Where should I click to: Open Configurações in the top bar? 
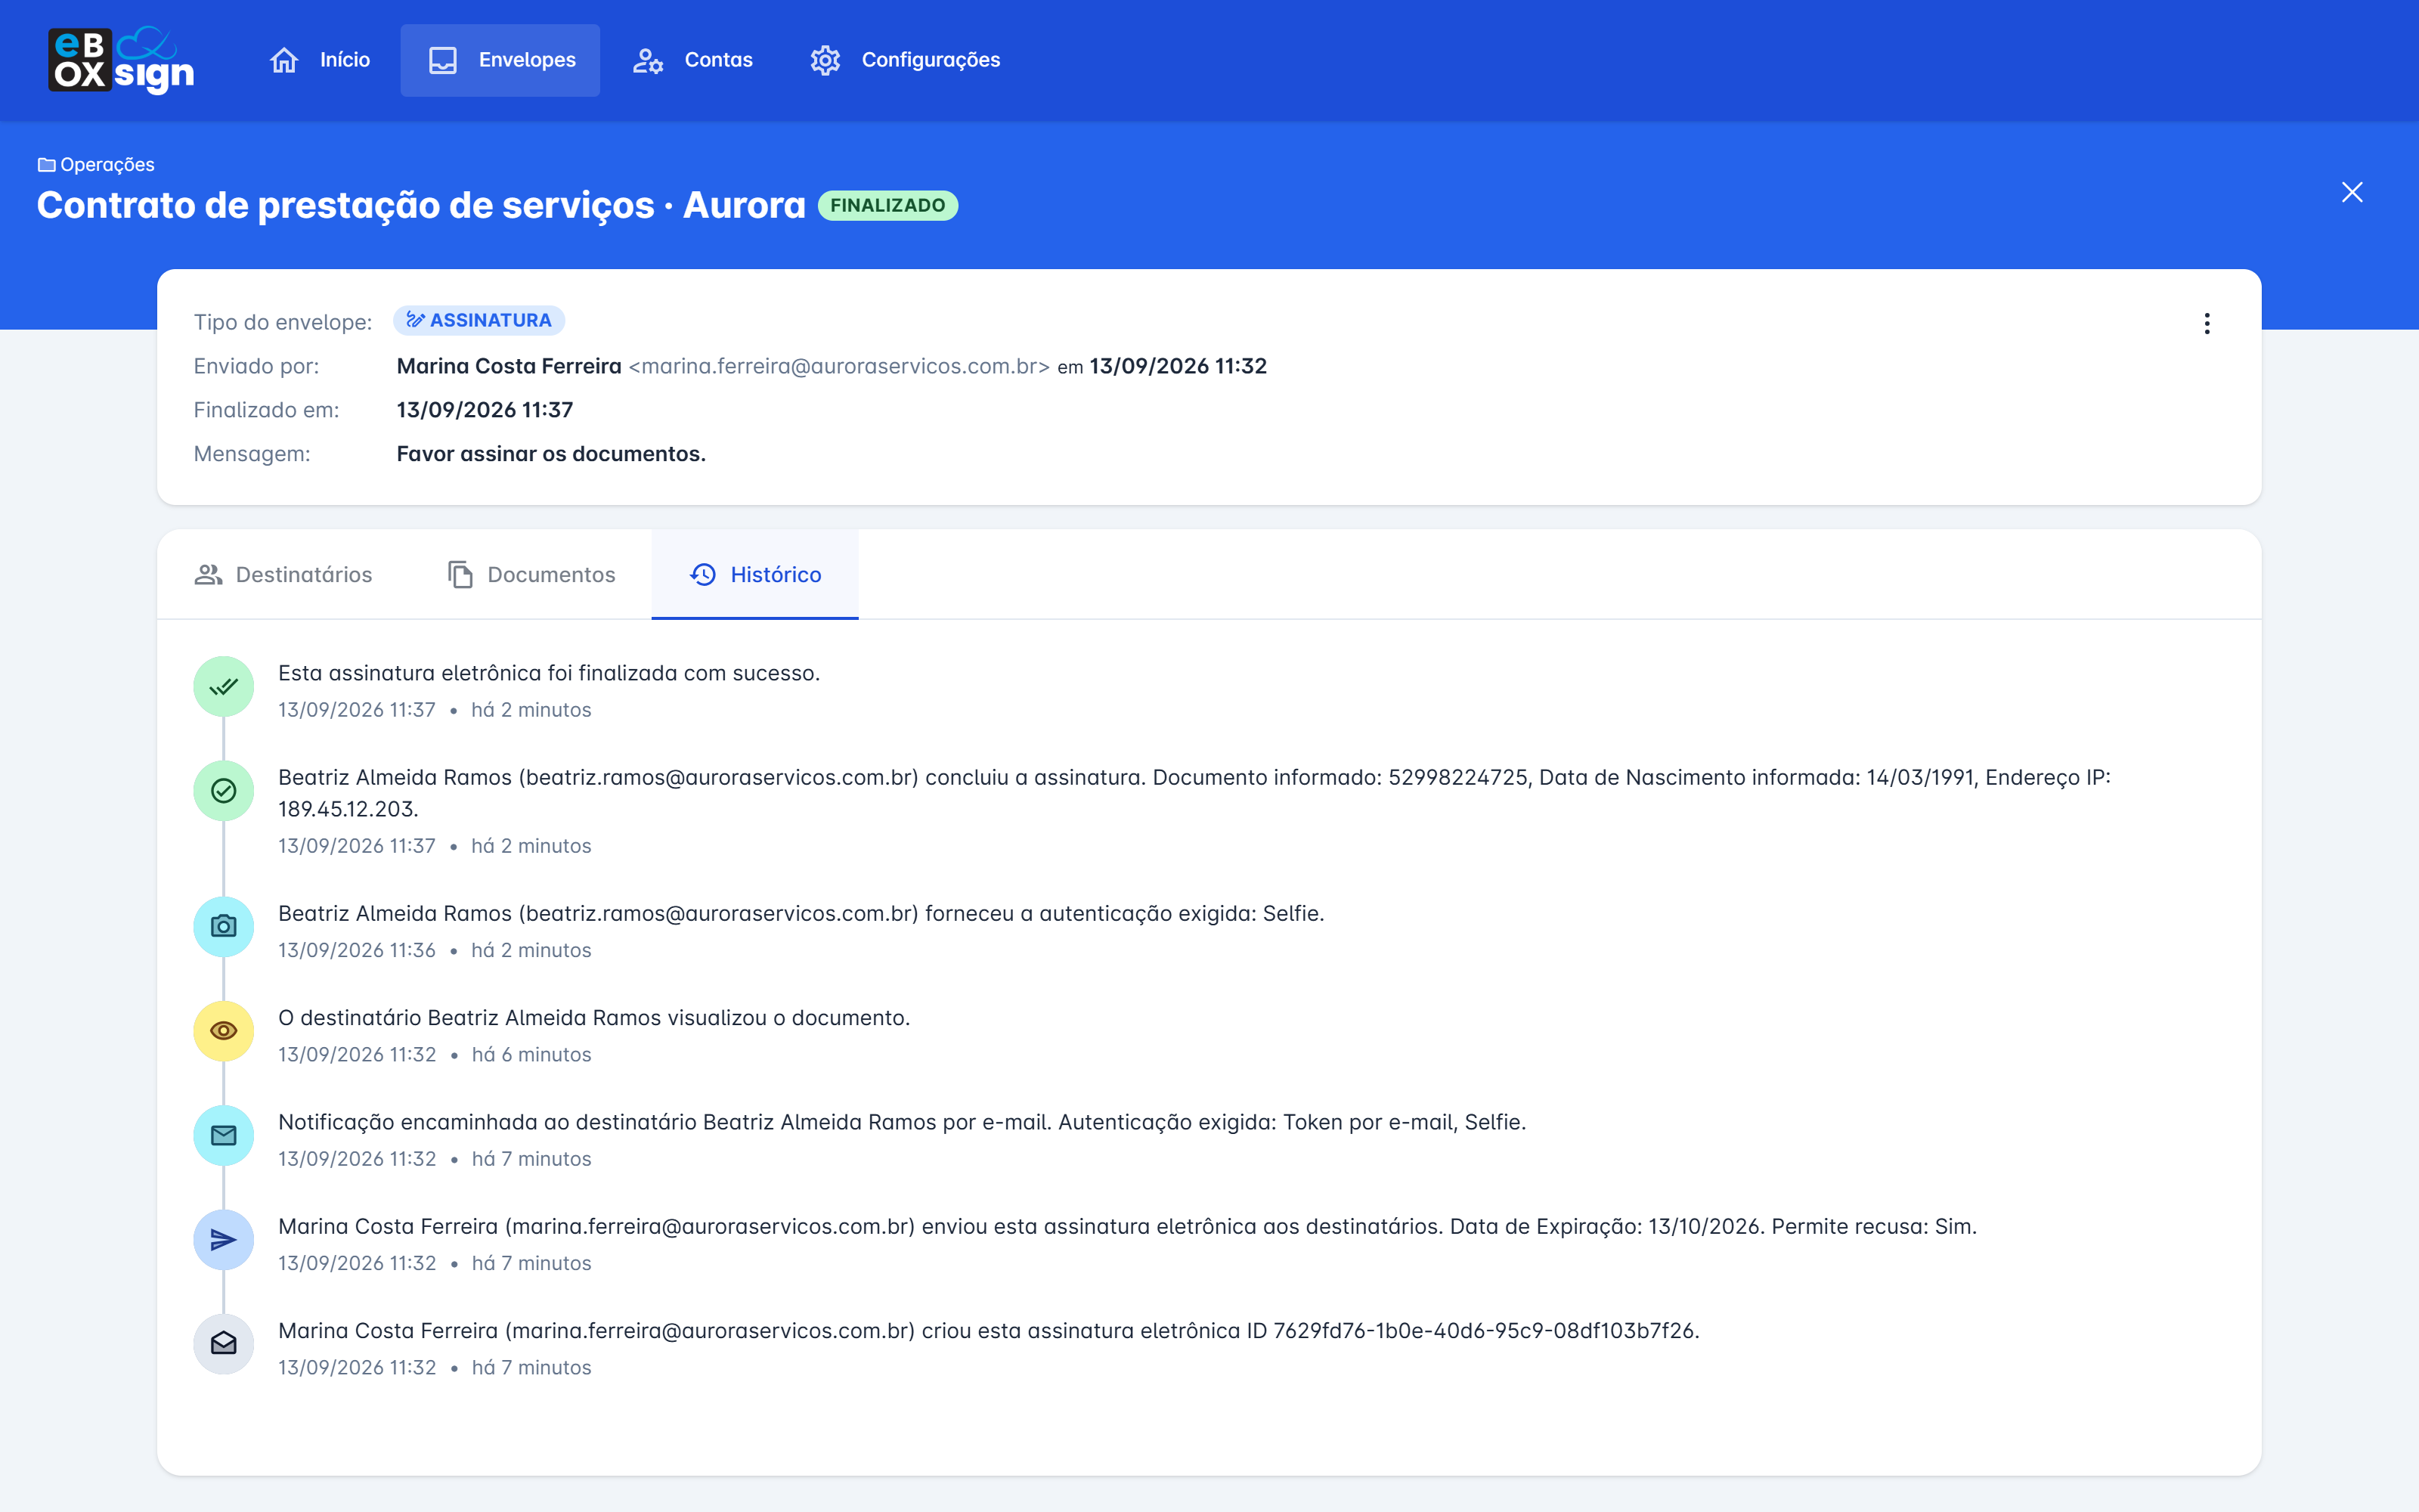pyautogui.click(x=906, y=60)
